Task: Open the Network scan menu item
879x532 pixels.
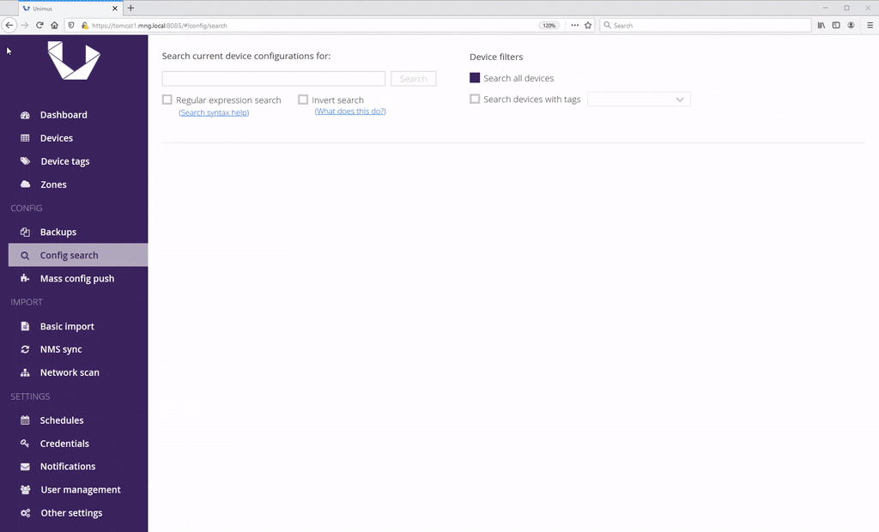Action: click(x=70, y=372)
